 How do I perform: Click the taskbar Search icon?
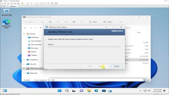tap(67, 91)
